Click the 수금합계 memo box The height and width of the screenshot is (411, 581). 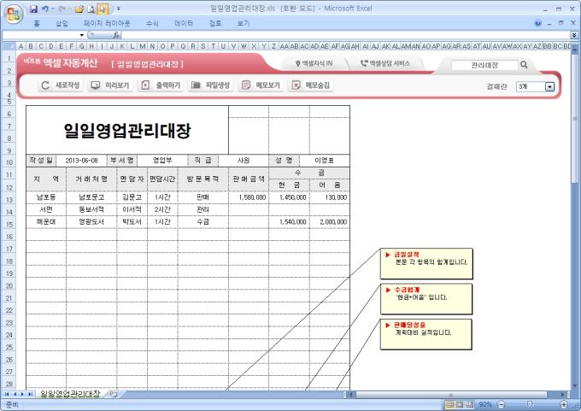pos(426,299)
